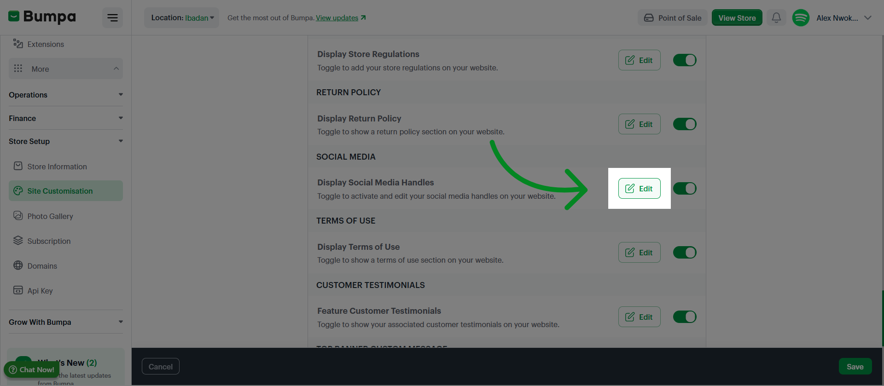Click the Chat Now help icon
This screenshot has height=386, width=884.
pos(13,370)
